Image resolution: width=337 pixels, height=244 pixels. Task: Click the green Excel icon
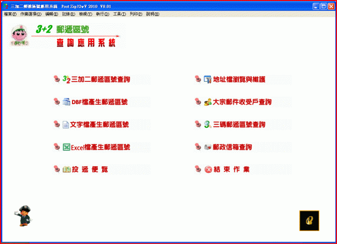coord(66,147)
